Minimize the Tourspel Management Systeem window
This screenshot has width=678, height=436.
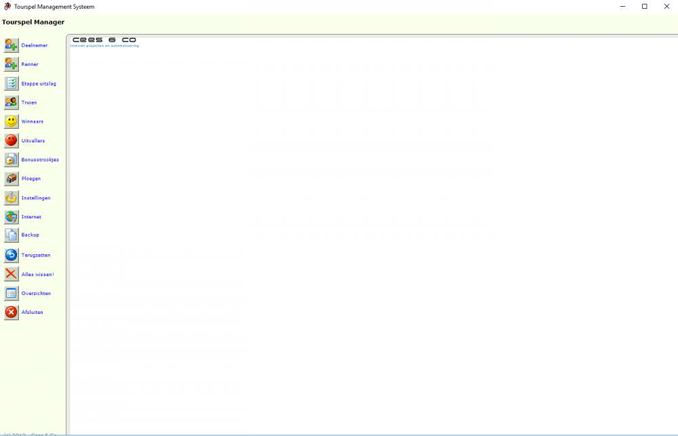tap(622, 7)
